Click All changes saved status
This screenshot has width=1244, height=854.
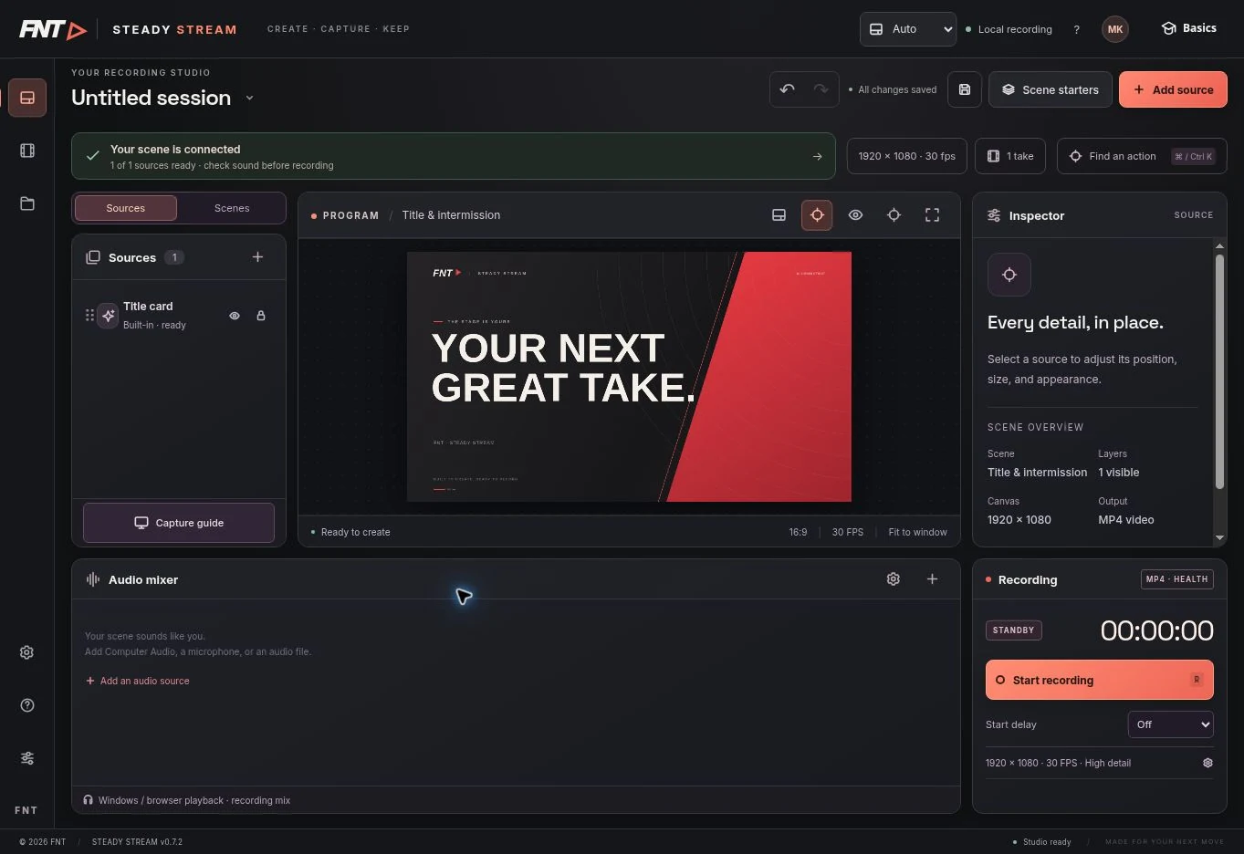point(897,89)
